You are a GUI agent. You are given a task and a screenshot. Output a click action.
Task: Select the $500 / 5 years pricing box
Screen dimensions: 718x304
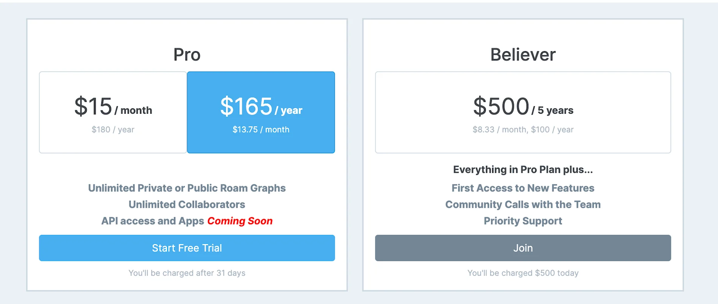click(x=522, y=112)
